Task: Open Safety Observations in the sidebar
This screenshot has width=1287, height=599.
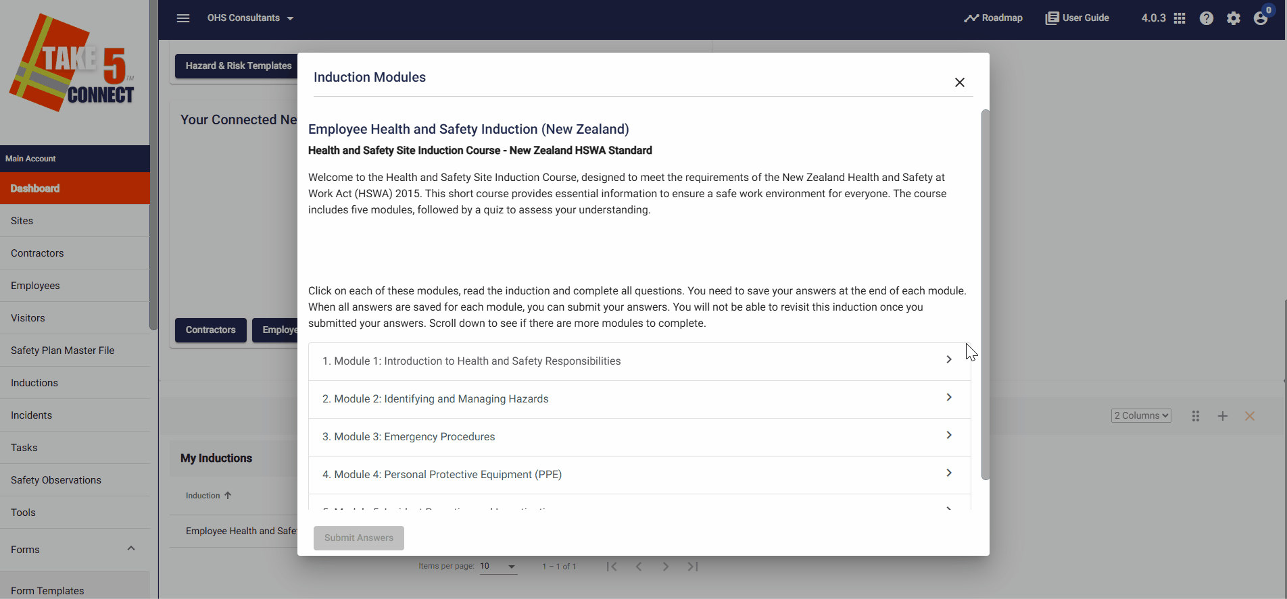Action: coord(75,480)
